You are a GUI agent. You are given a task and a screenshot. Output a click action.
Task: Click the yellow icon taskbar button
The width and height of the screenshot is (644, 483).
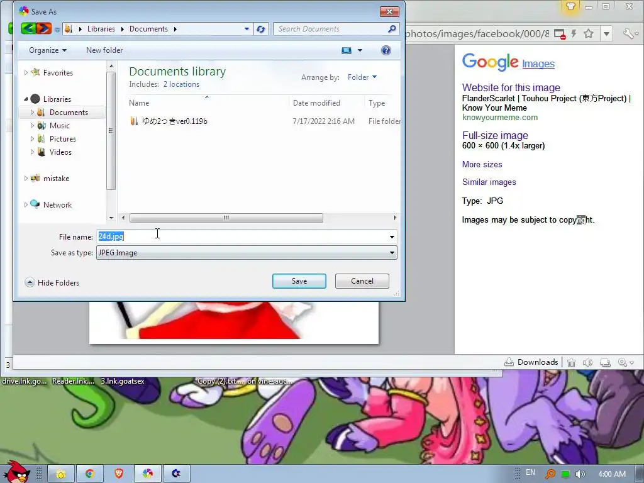point(61,474)
